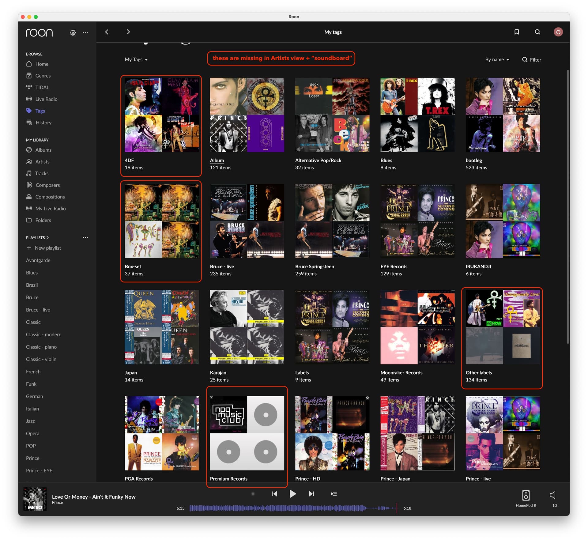The width and height of the screenshot is (588, 540).
Task: Open the Bruce Springsteen tag title
Action: coord(315,266)
